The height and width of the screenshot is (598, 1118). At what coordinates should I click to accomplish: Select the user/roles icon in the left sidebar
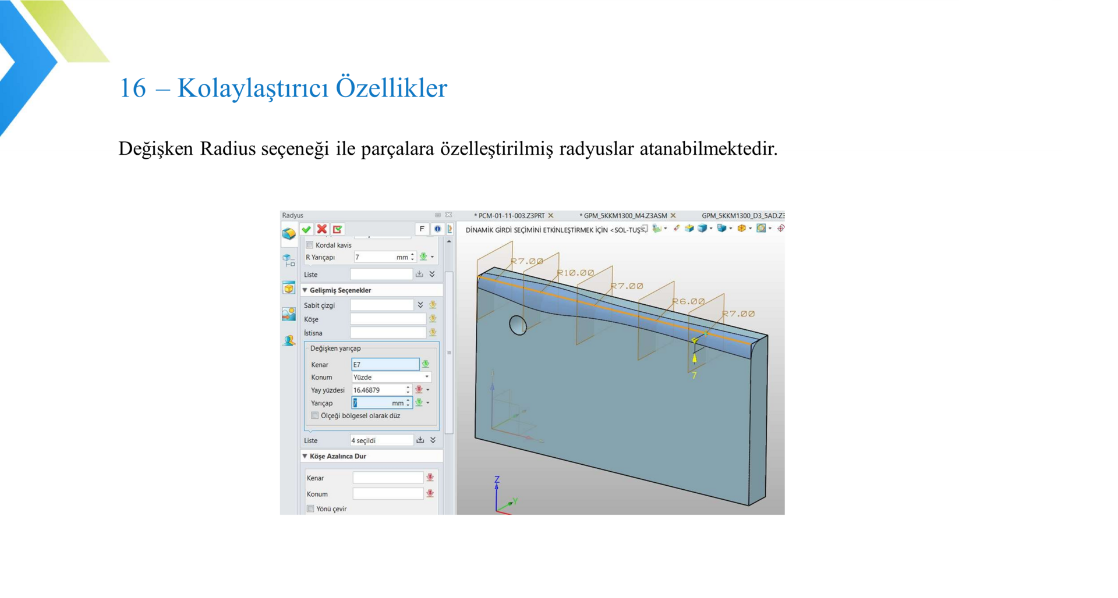tap(289, 341)
